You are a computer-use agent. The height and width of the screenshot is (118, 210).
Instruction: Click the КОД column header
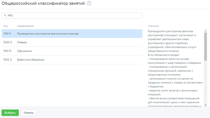click(6, 26)
